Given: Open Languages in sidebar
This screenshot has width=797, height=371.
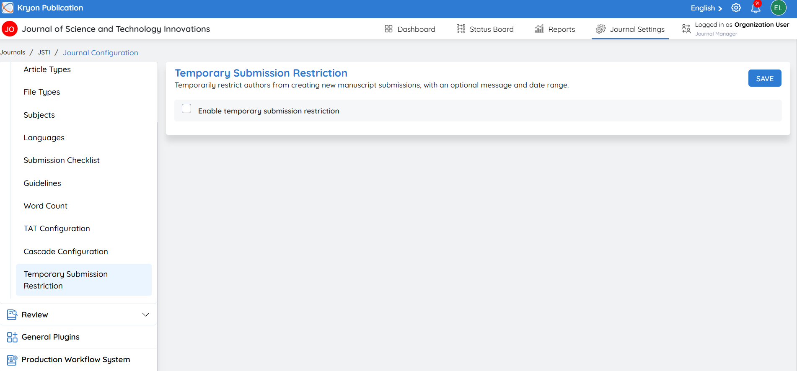Looking at the screenshot, I should tap(44, 138).
